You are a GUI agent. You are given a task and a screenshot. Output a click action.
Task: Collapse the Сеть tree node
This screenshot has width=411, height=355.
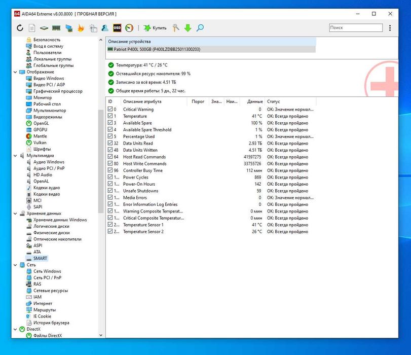15,265
